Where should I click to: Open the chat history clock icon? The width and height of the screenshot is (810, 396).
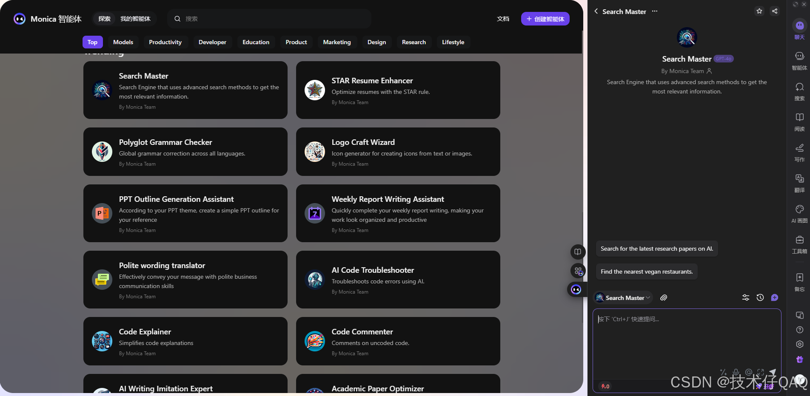760,298
